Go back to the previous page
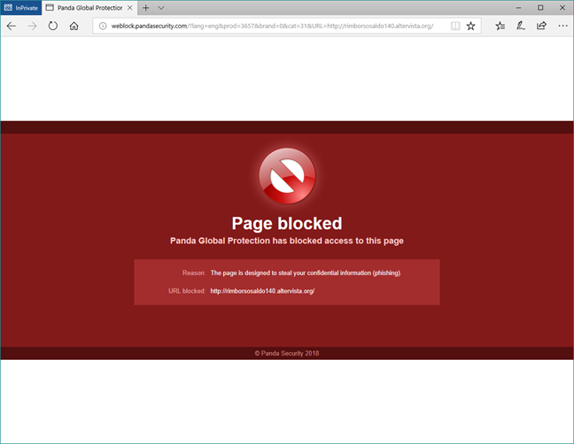574x444 pixels. 12,26
